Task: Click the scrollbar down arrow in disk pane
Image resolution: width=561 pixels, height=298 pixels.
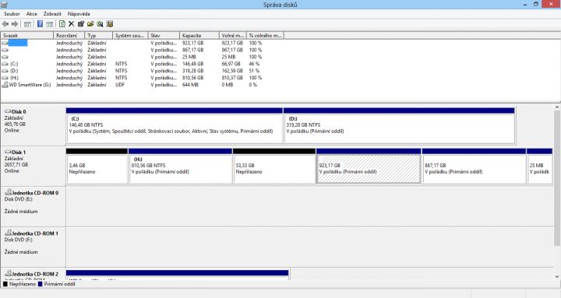Action: pos(557,276)
